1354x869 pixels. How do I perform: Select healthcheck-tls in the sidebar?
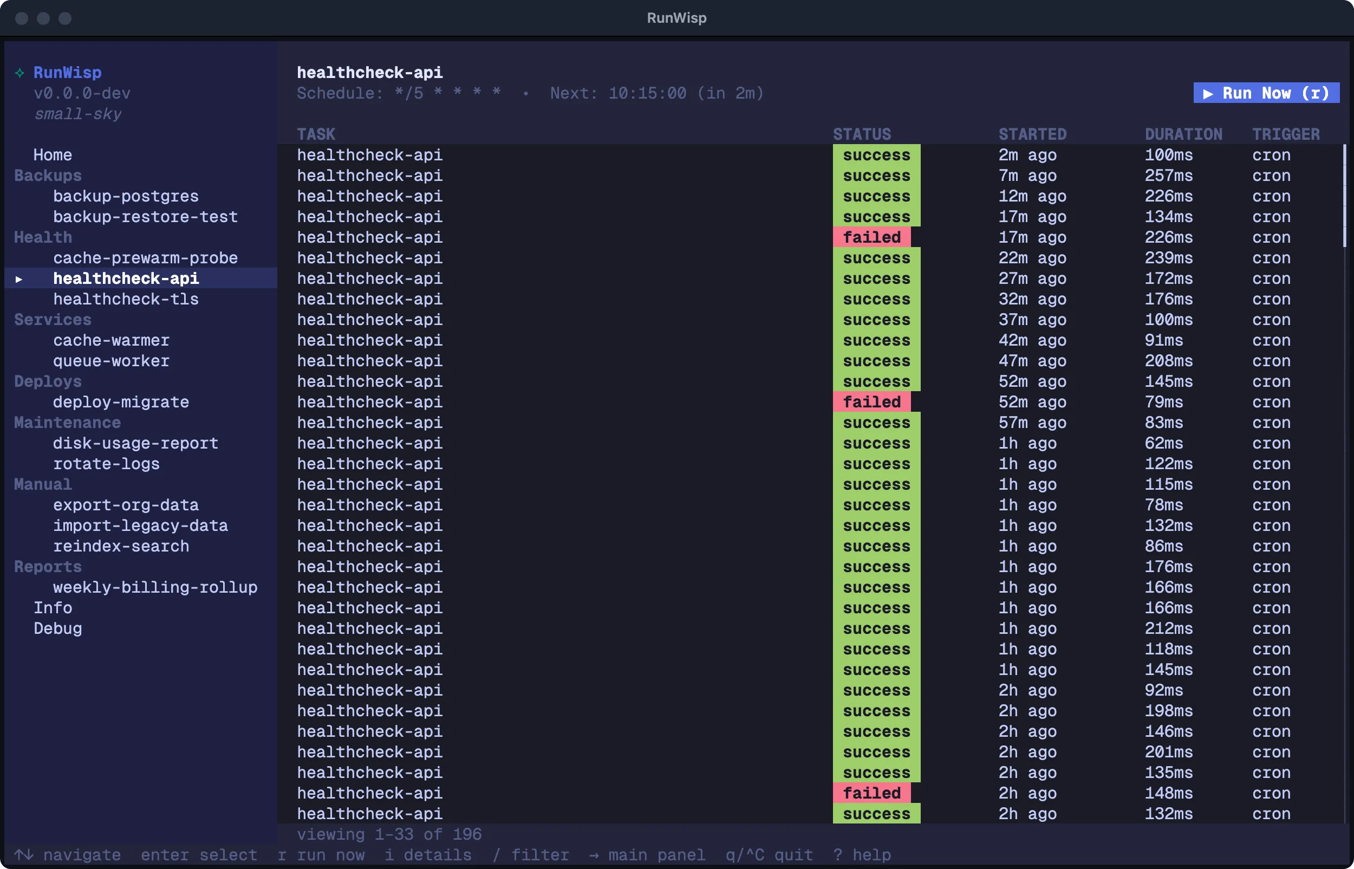126,299
